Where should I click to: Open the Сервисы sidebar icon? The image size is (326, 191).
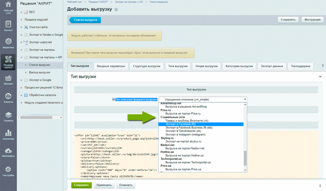(8, 117)
